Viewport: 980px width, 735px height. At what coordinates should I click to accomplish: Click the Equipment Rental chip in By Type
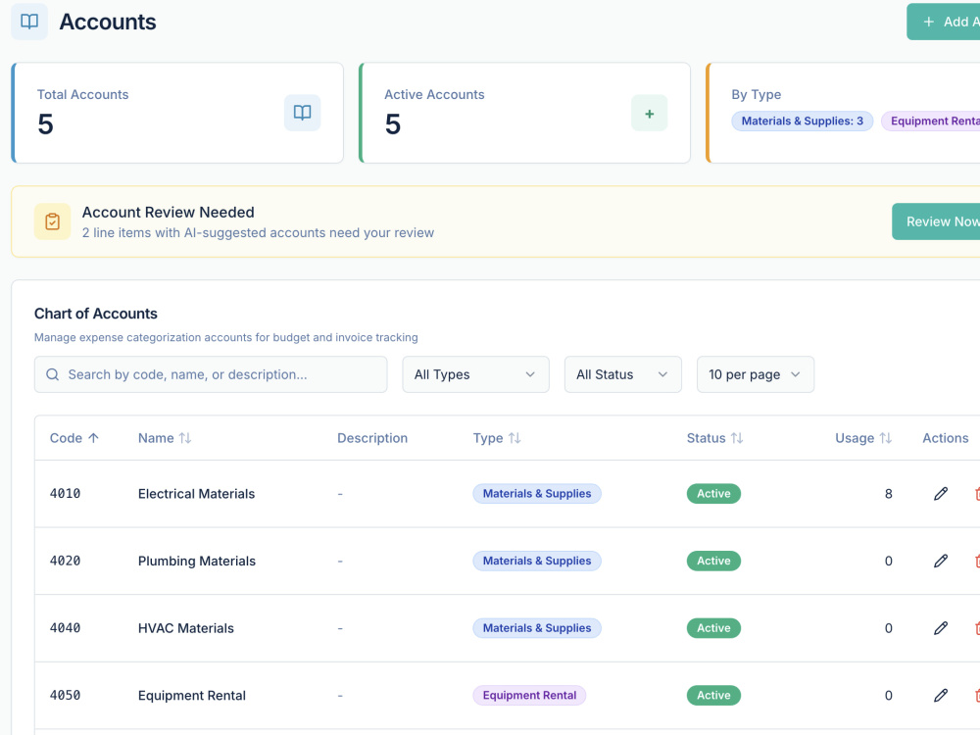[931, 122]
